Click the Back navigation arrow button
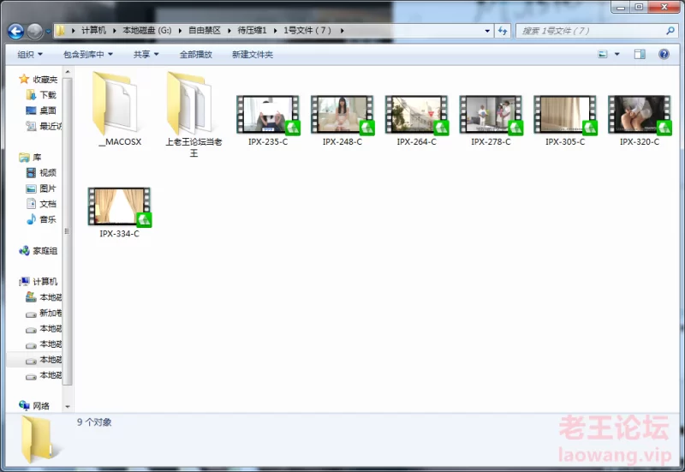Screen dimensions: 685x472 pos(15,31)
